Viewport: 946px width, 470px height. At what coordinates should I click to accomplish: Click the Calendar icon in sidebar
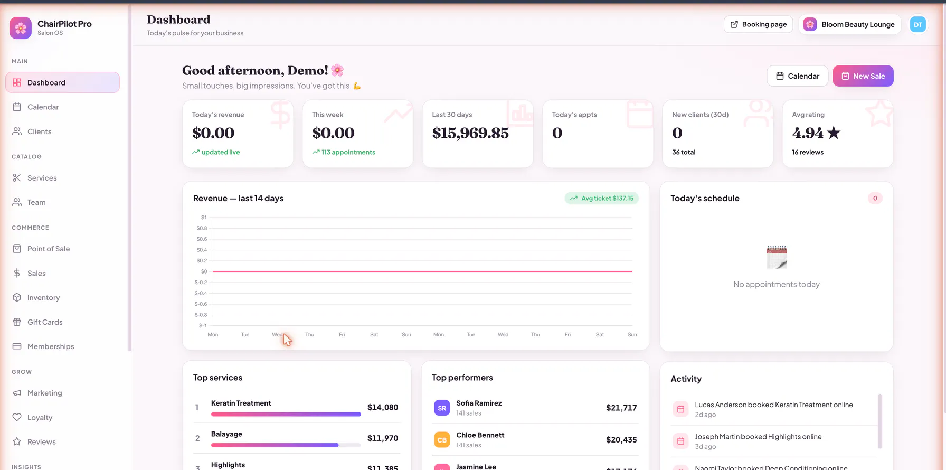tap(17, 107)
